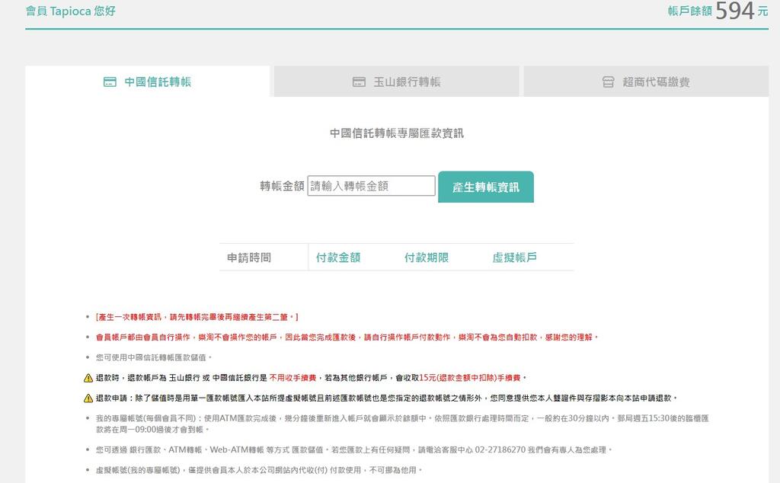Click the card icon beside 玉山銀行轉帳

tap(360, 82)
